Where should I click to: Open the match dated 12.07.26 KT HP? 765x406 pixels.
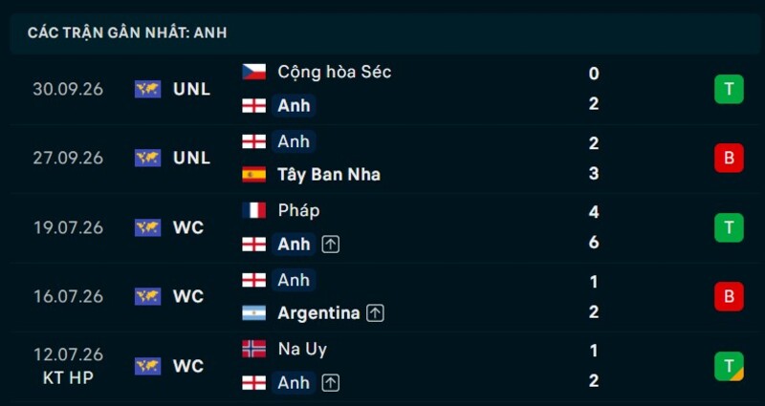click(x=382, y=366)
